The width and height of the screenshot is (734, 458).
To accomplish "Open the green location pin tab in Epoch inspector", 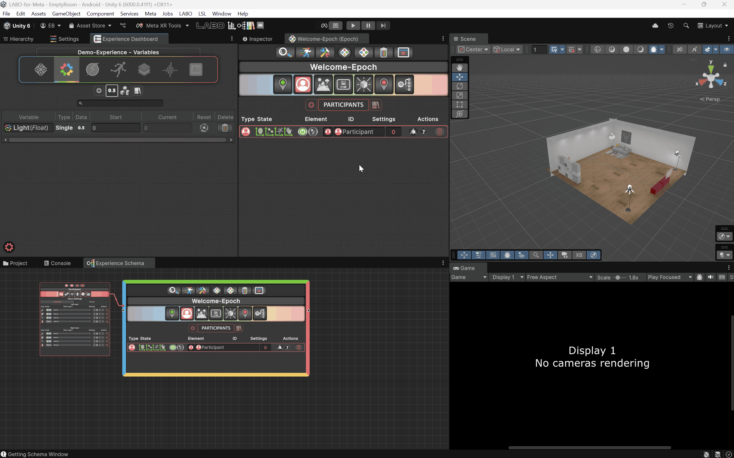I will [x=282, y=84].
